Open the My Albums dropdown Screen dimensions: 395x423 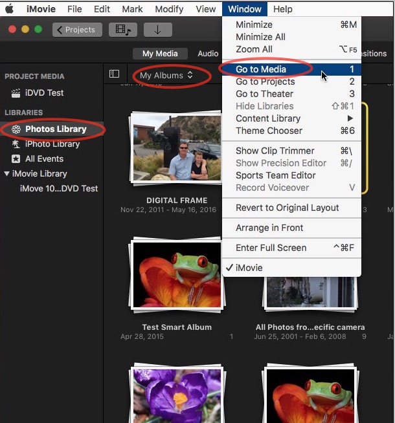coord(166,75)
